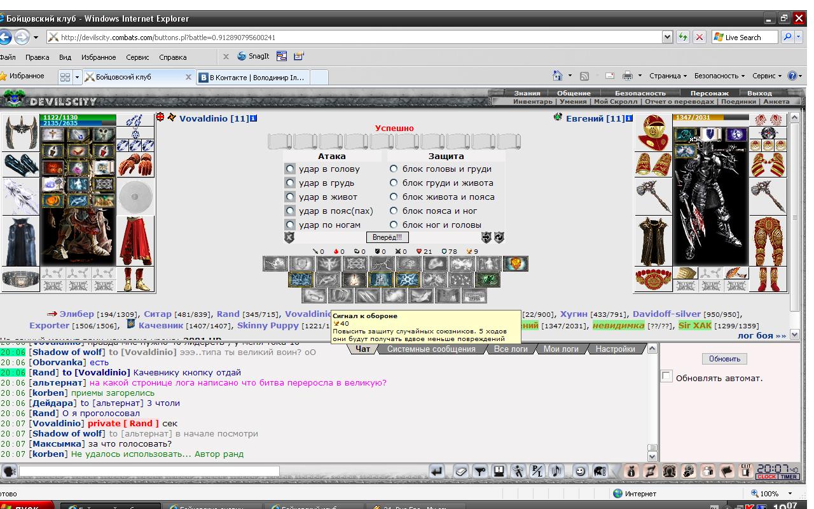Click the eraser clear-chat icon
814x509 pixels.
(461, 471)
